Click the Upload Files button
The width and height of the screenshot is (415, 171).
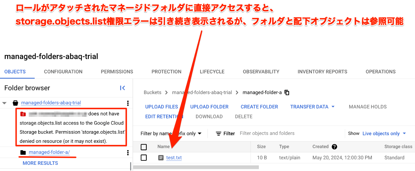coord(162,107)
